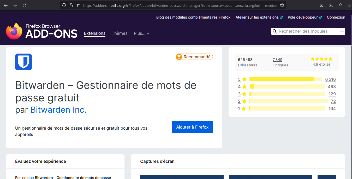The height and width of the screenshot is (179, 352).
Task: Click the magnifier icon in the search box
Action: tap(275, 31)
